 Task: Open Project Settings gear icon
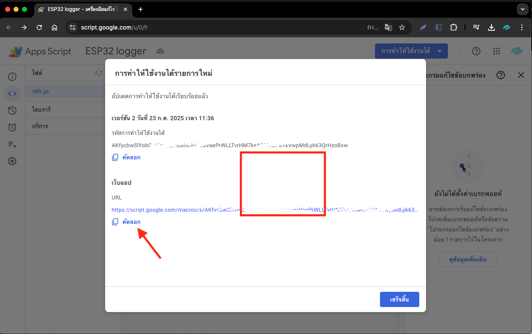[x=12, y=161]
